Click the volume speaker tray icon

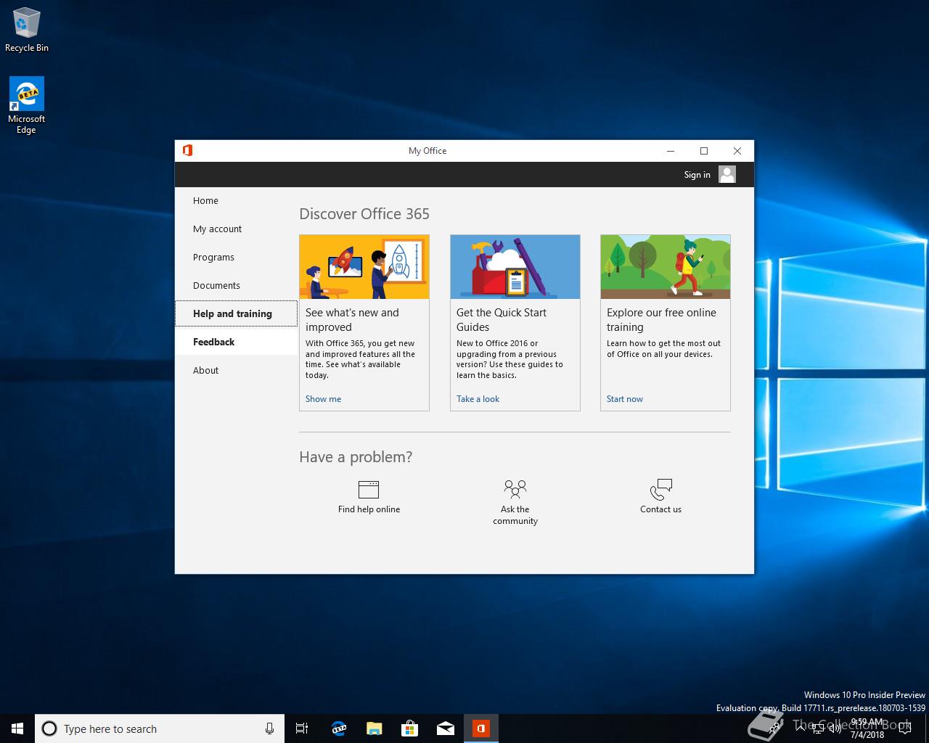(835, 728)
